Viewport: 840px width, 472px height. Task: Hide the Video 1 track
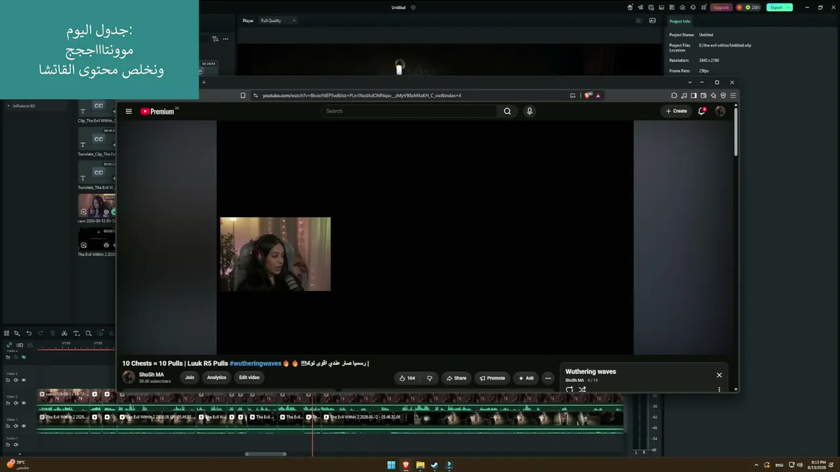(24, 426)
